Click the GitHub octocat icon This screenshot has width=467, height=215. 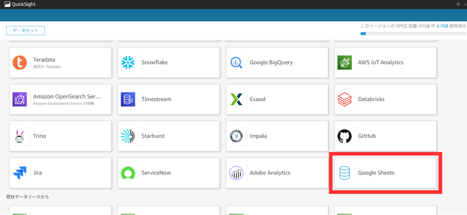click(x=345, y=136)
